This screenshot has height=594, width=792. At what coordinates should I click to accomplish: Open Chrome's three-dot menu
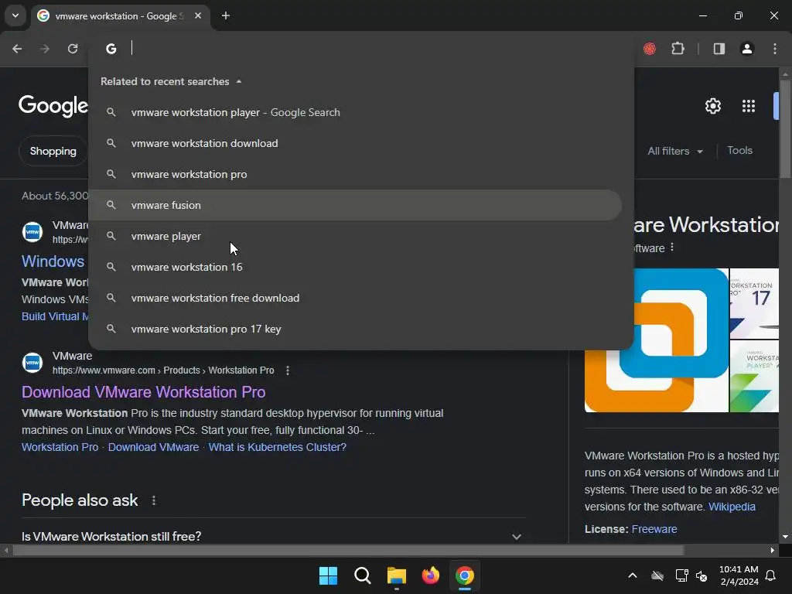pos(775,49)
